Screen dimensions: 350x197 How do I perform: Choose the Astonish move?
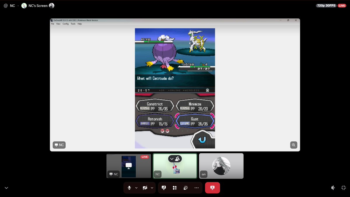[155, 121]
